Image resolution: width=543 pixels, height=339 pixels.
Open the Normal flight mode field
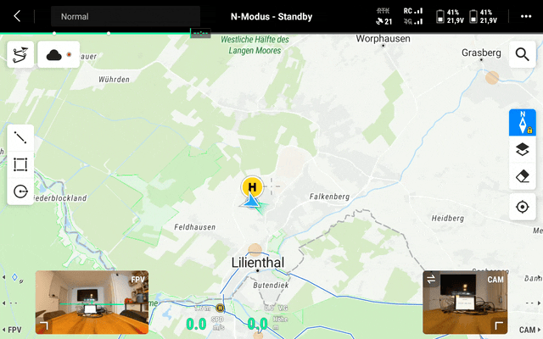(126, 16)
